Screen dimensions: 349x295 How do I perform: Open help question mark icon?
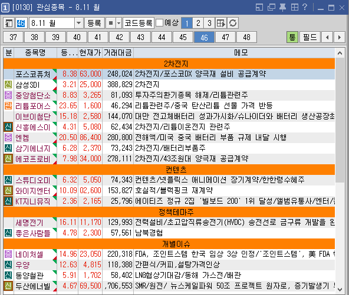point(305,7)
